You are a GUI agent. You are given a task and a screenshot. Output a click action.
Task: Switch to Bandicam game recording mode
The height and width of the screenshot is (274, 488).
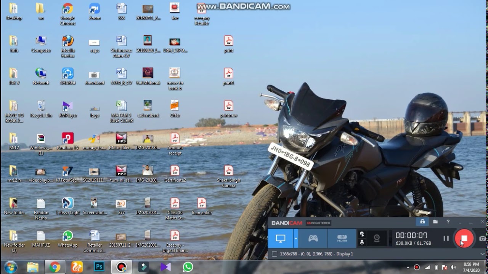[313, 239]
